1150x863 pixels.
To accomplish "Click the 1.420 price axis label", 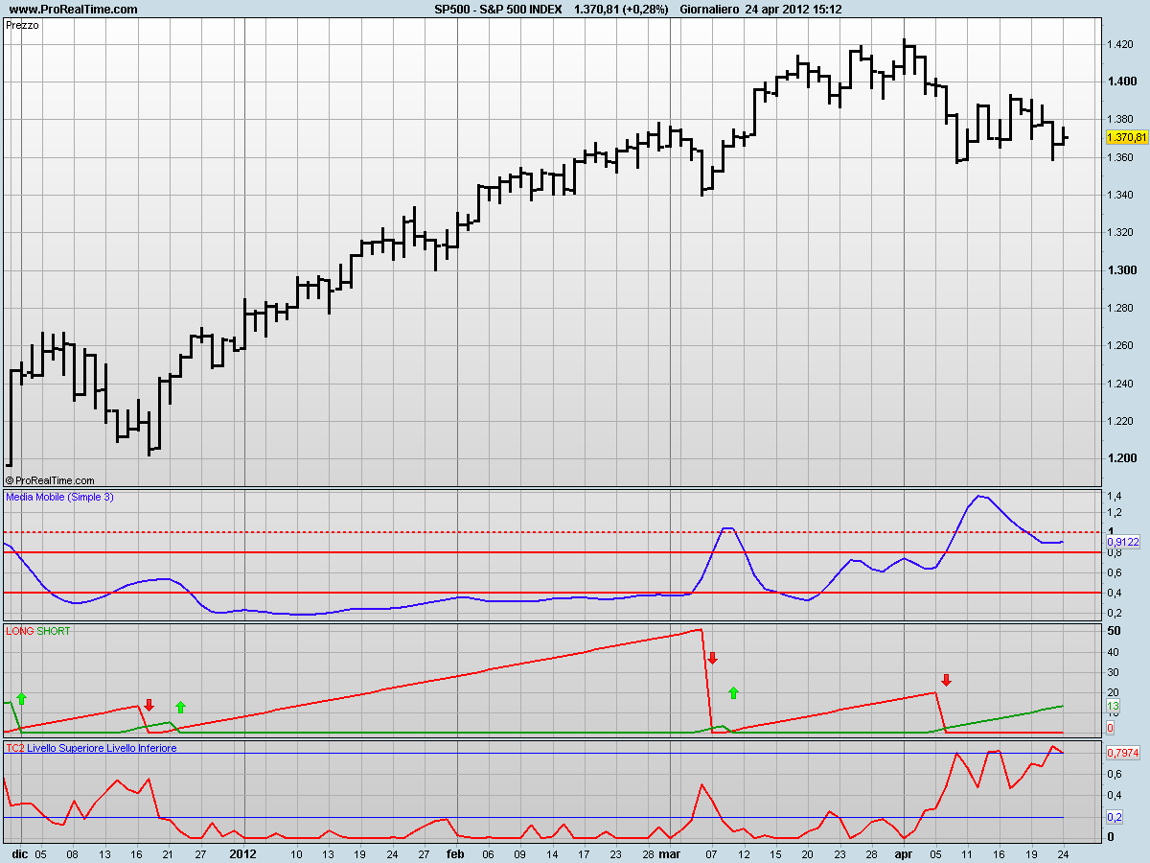I will [1120, 44].
